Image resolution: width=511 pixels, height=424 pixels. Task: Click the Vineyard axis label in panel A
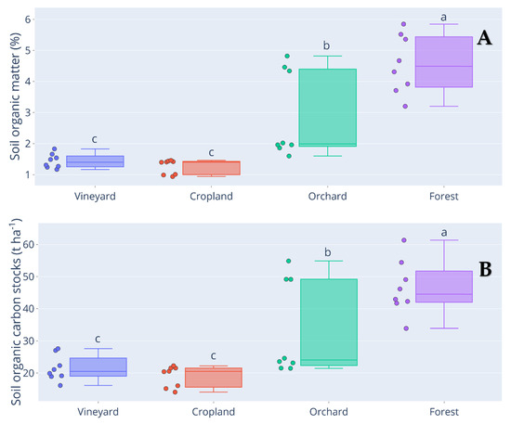pos(95,196)
